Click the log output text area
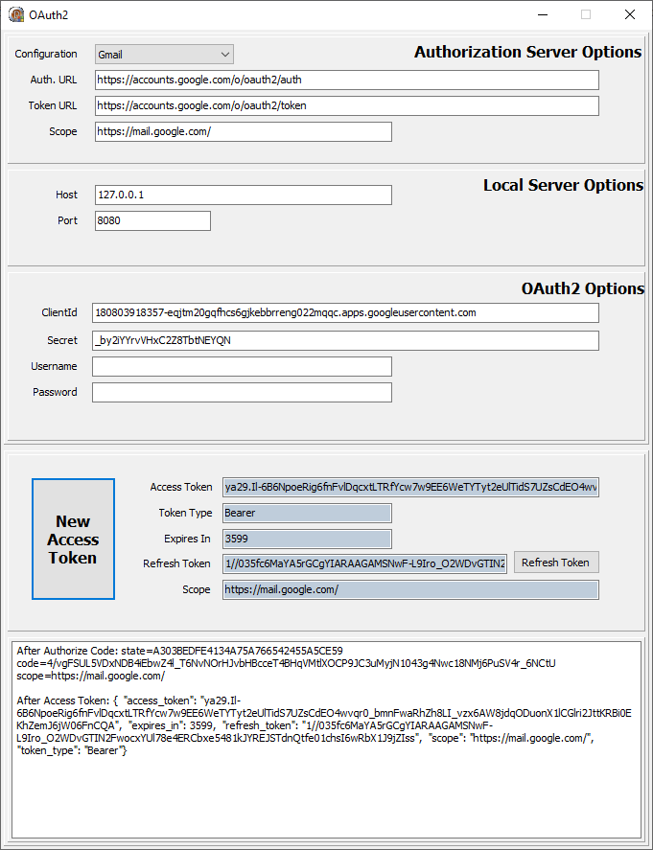Viewport: 653px width, 850px height. [326, 740]
